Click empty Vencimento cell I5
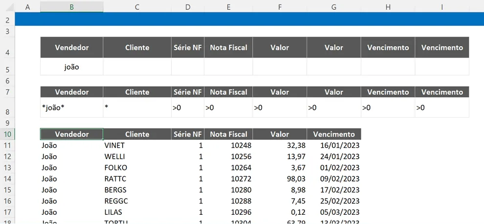The height and width of the screenshot is (224, 484). coord(442,66)
